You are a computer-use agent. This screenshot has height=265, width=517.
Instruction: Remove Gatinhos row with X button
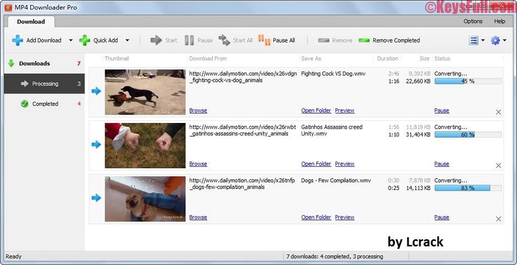pos(499,165)
